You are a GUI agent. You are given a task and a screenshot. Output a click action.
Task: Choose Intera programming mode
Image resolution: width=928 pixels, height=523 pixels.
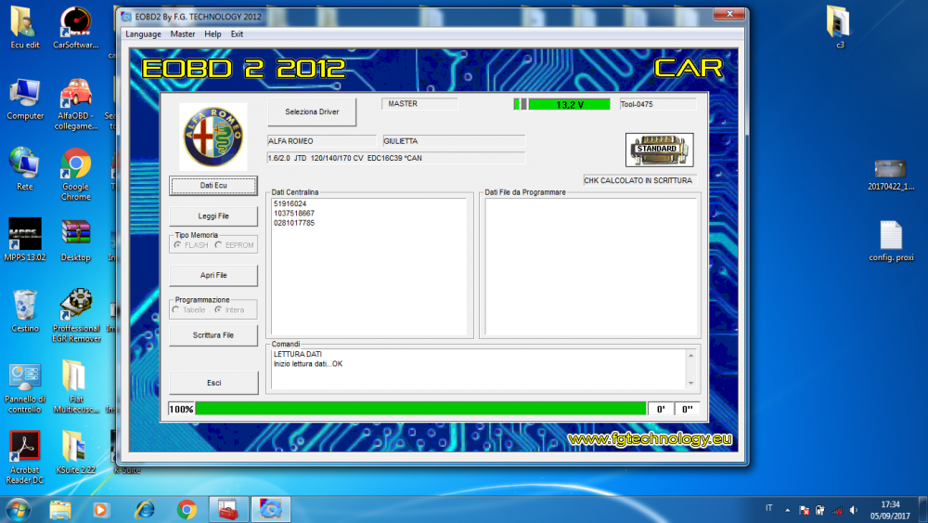(229, 309)
